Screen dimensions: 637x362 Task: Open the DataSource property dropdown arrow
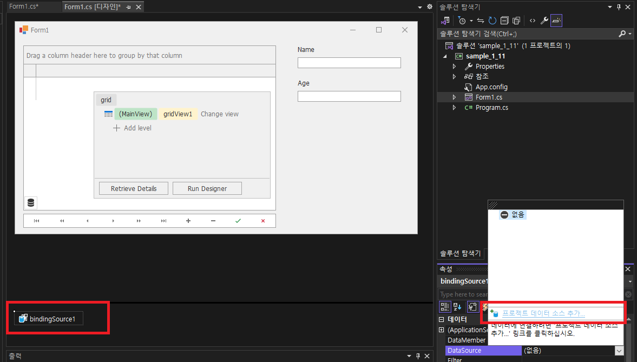click(x=619, y=351)
